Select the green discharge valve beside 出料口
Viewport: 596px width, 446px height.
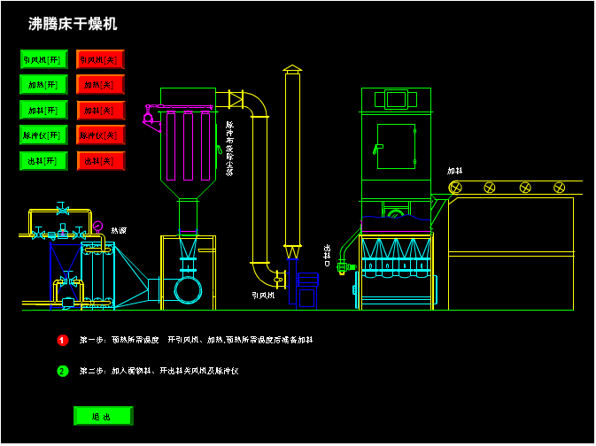[345, 266]
